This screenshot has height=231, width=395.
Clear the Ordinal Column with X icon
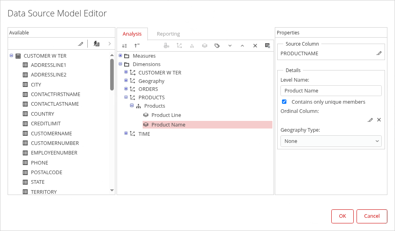click(379, 120)
